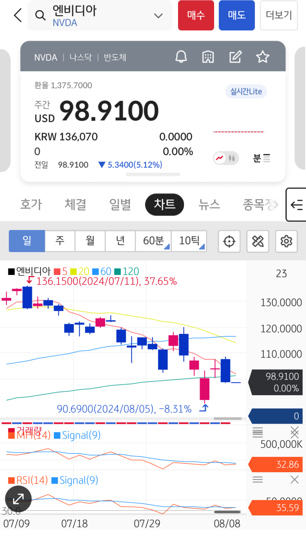Tap the RSI Signal(9) legend
Image resolution: width=306 pixels, height=537 pixels.
[x=75, y=480]
